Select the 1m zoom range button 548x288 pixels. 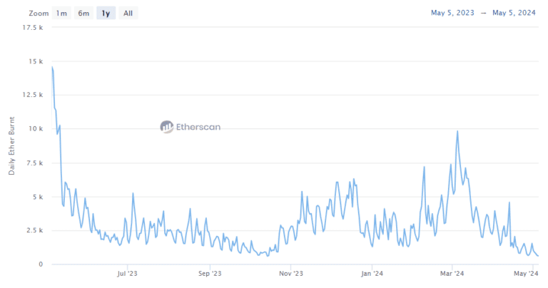(62, 13)
